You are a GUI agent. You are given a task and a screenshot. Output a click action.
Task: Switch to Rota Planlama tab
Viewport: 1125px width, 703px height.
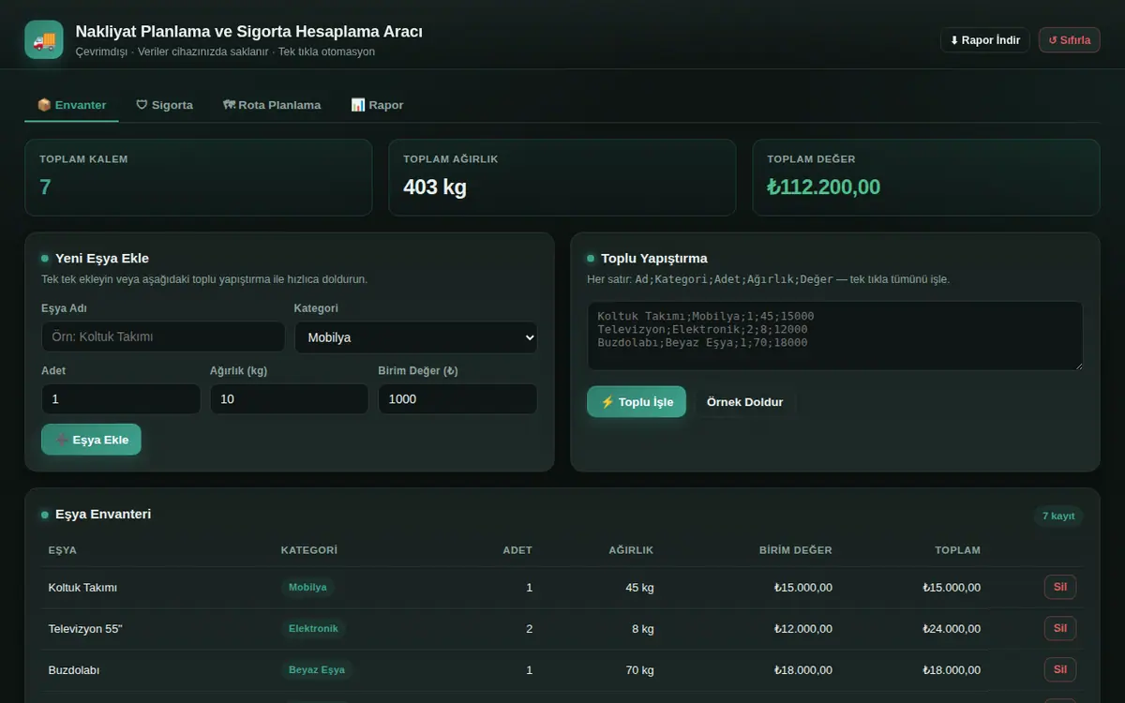[272, 105]
